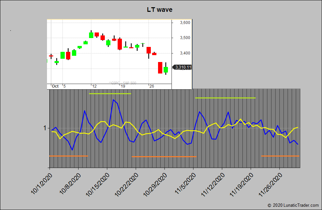Image resolution: width=322 pixels, height=210 pixels.
Task: Click the LT wave chart title
Action: pyautogui.click(x=160, y=10)
